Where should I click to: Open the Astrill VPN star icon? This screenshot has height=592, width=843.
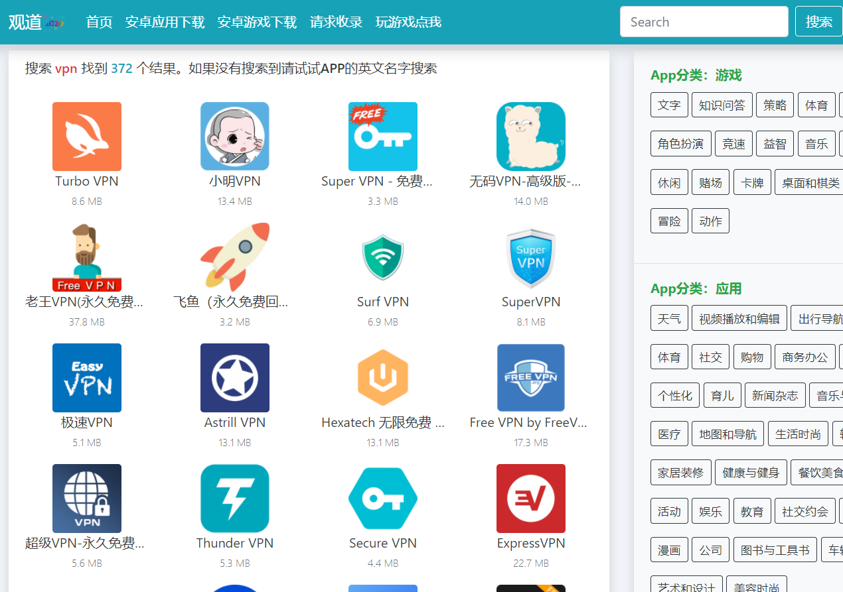pyautogui.click(x=235, y=378)
